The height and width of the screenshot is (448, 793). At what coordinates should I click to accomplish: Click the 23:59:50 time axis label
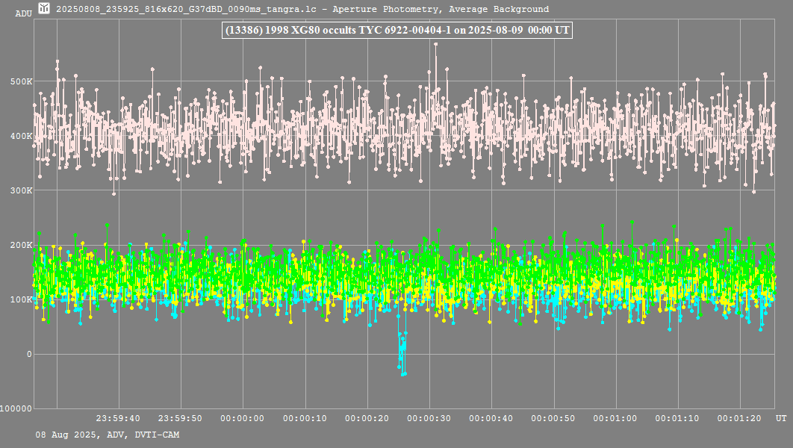(181, 418)
